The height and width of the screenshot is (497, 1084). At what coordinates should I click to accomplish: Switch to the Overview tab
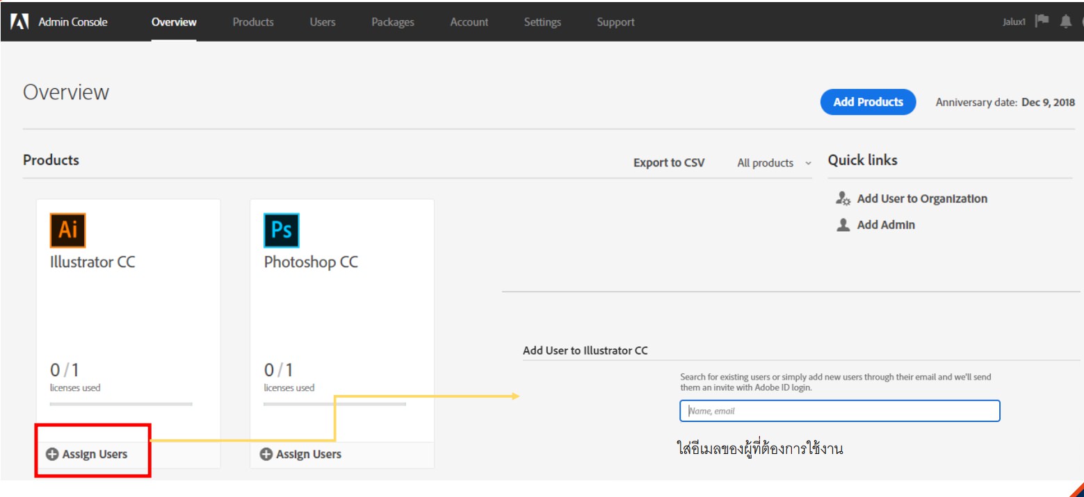174,22
